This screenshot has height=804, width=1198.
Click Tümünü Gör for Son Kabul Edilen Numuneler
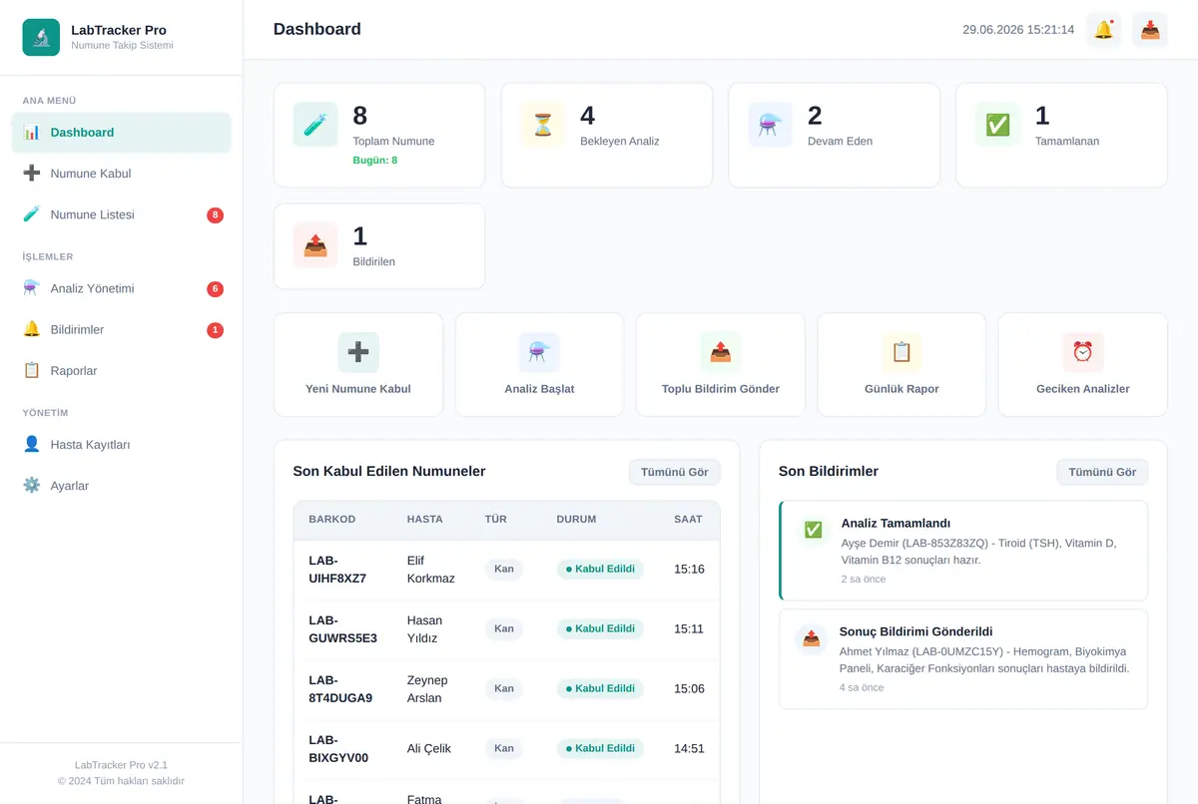(x=675, y=472)
